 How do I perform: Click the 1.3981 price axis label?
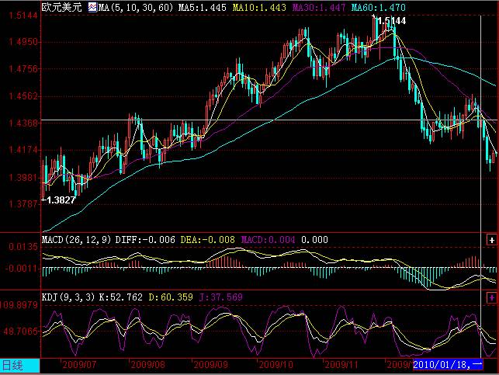pyautogui.click(x=23, y=177)
